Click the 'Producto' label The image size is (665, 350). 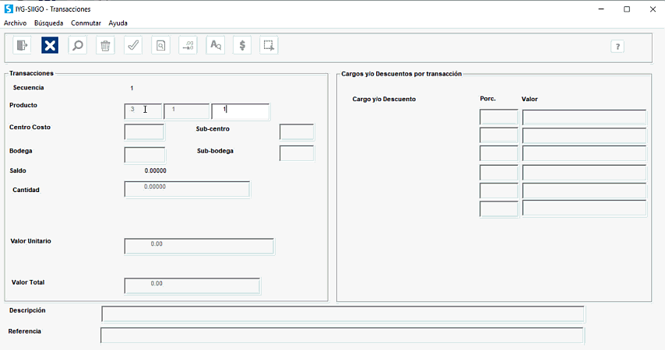pos(23,105)
